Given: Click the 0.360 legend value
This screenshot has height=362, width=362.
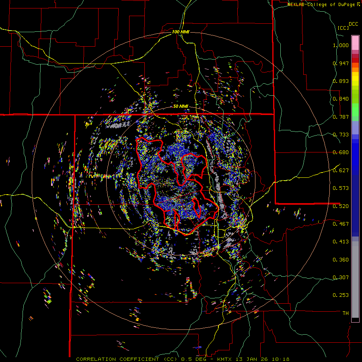Looking at the screenshot, I should (x=341, y=260).
